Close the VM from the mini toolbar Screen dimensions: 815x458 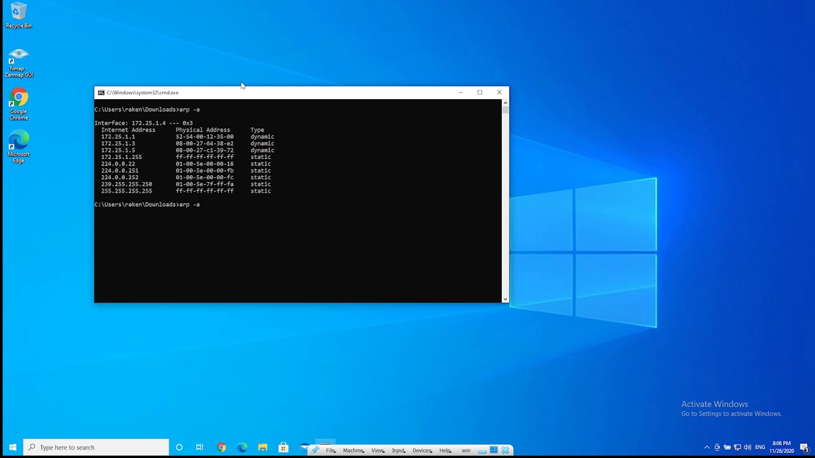[506, 450]
